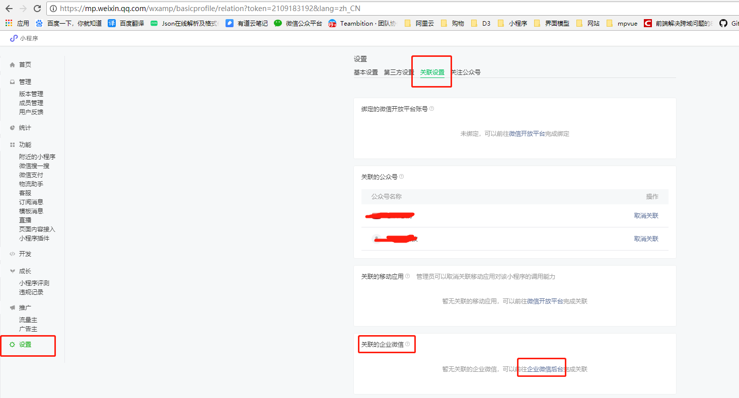Open 模板消息 in the sidebar
This screenshot has width=739, height=398.
[31, 211]
